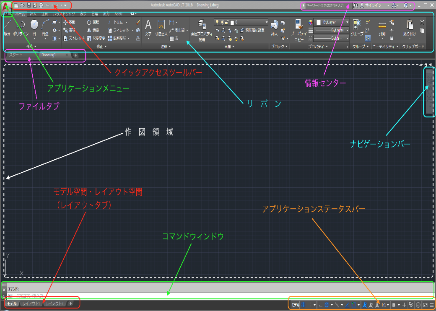Select the ポリライン (Polyline) tool
Screen dimensions: 436x311
pyautogui.click(x=21, y=28)
